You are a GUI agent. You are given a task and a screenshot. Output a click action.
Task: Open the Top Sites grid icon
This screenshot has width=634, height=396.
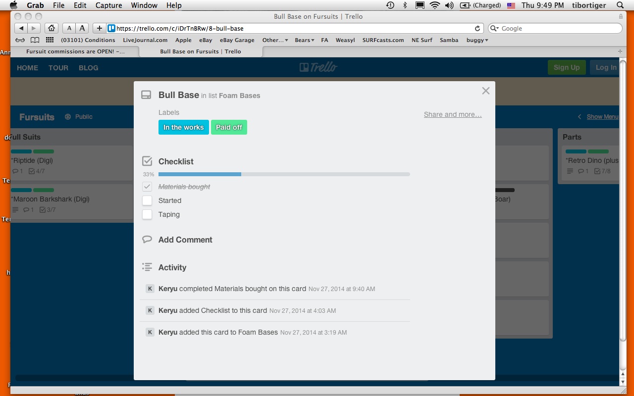pos(50,40)
